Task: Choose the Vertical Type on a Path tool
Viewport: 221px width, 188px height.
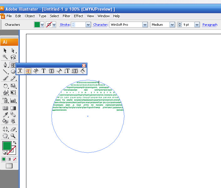Action: pyautogui.click(x=82, y=71)
